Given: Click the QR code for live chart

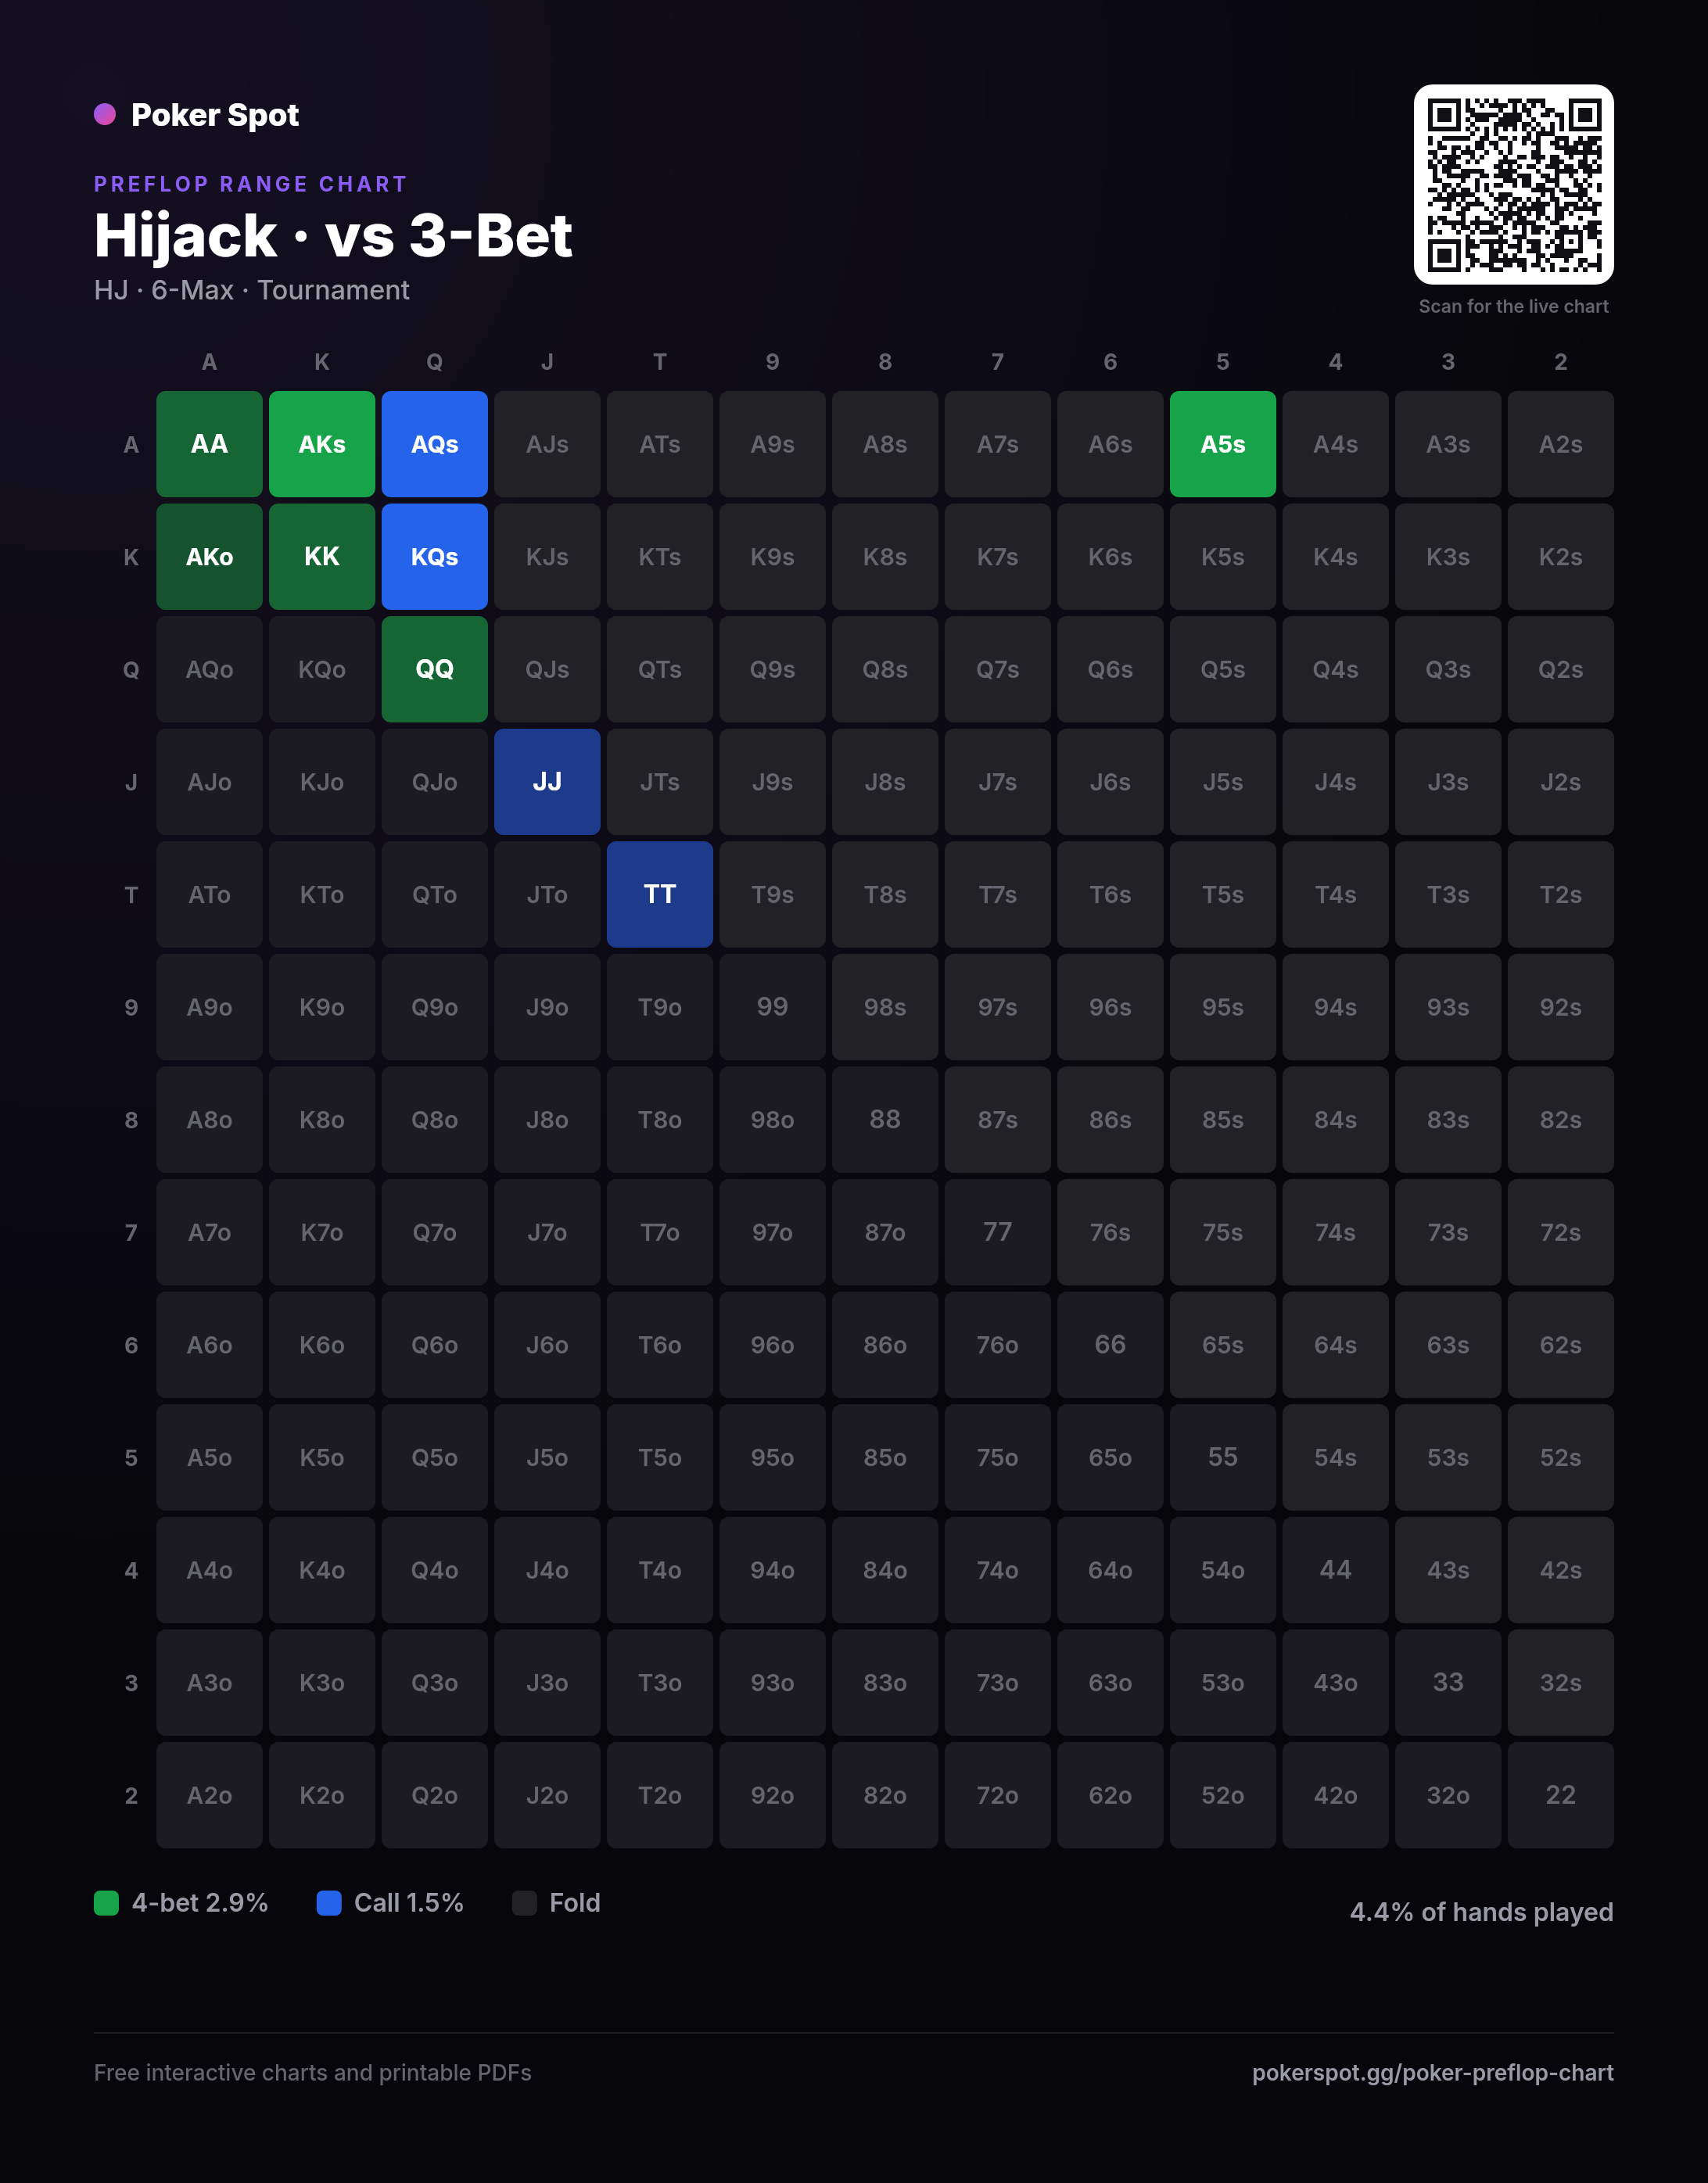Looking at the screenshot, I should 1513,184.
